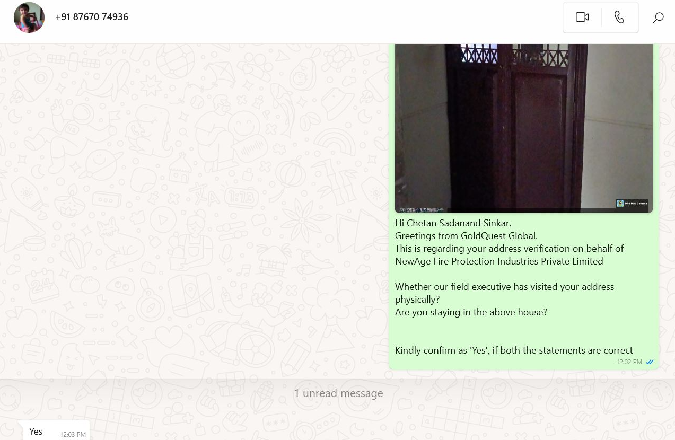Start a voice call with this contact
The image size is (675, 440).
point(619,17)
